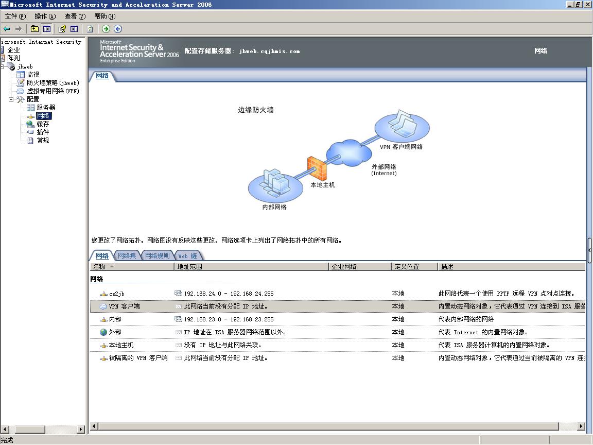Click the Properties toolbar icon
This screenshot has height=445, width=593.
(62, 29)
